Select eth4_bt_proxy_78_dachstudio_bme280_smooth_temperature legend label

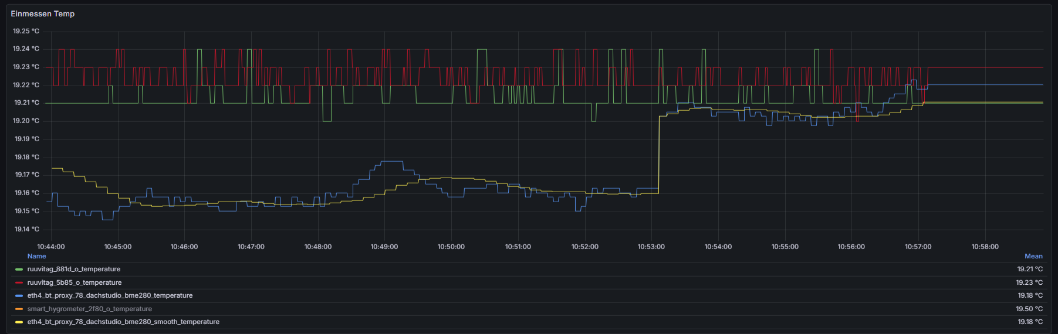(123, 322)
